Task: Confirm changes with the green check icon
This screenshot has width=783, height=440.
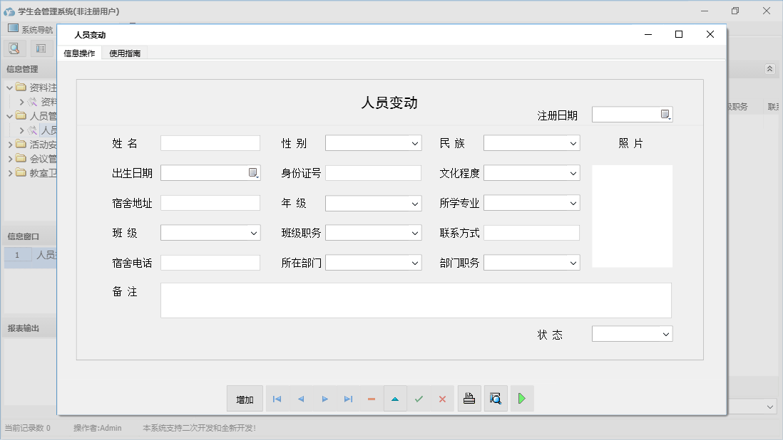Action: (419, 399)
